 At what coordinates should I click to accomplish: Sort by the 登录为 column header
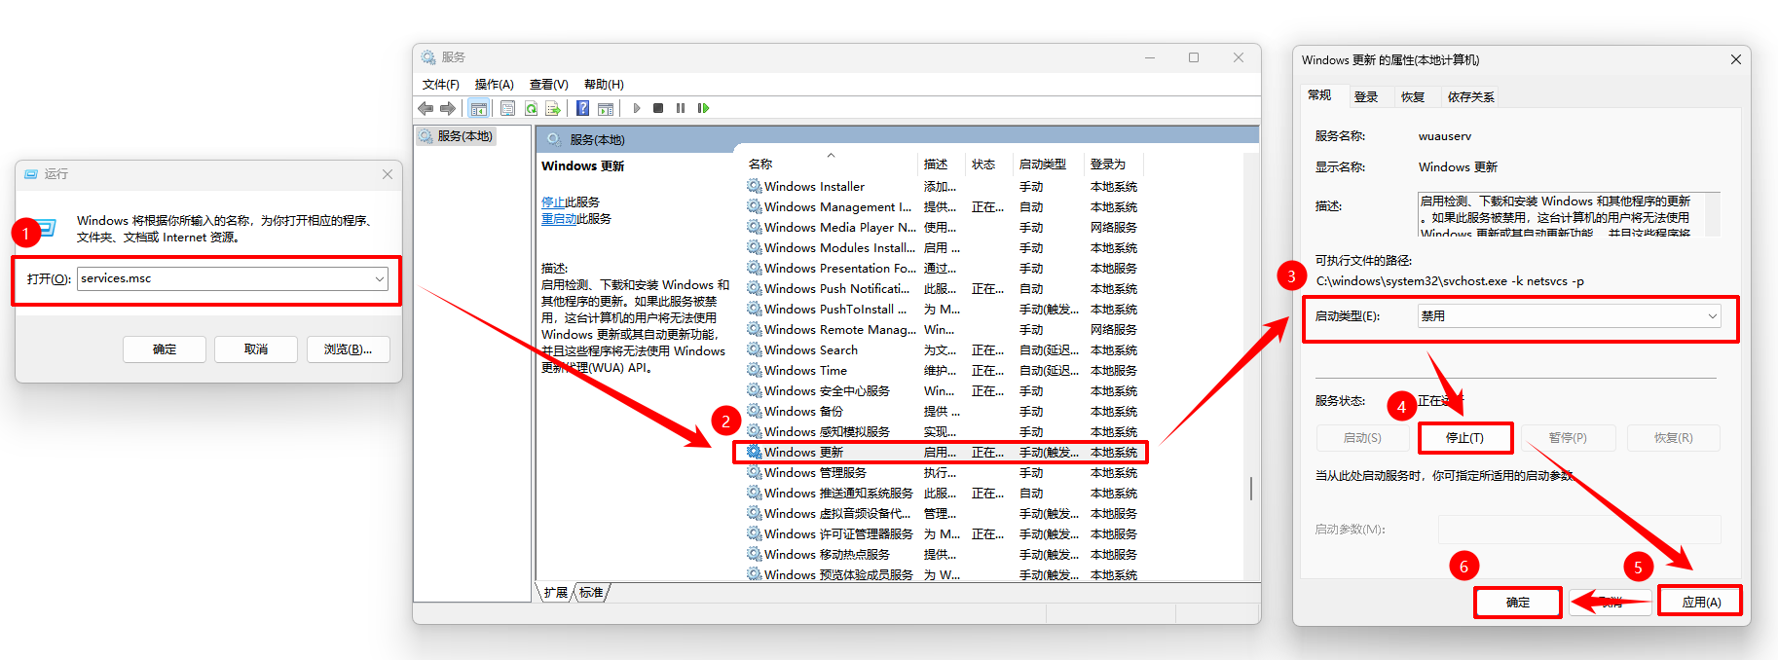click(x=1114, y=164)
